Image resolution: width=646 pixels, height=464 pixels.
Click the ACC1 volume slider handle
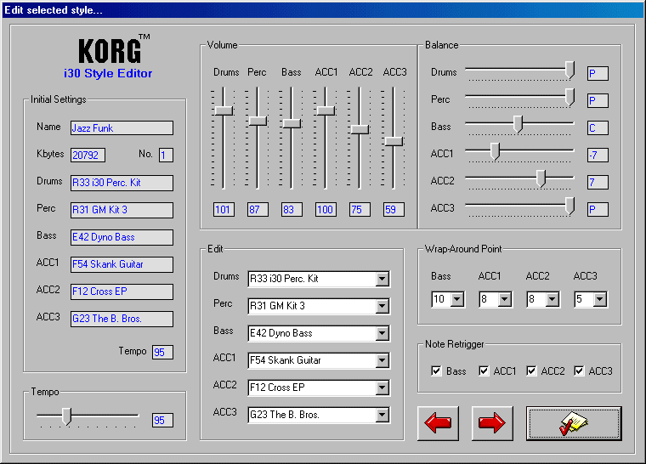pos(326,110)
